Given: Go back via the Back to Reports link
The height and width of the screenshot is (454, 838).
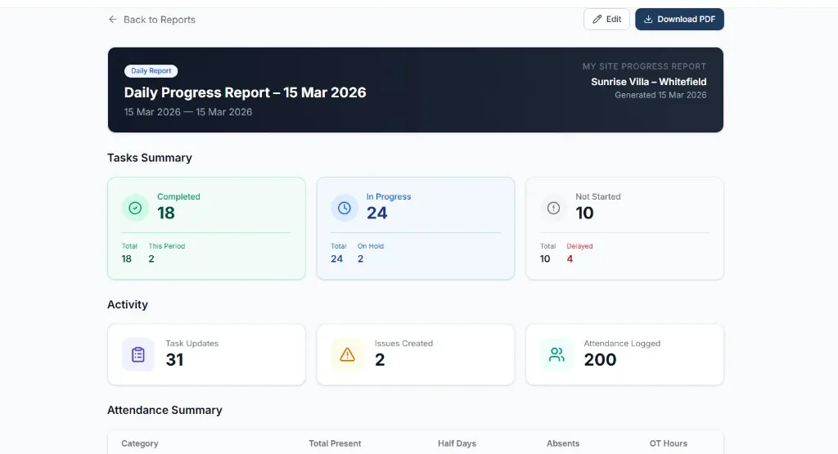Looking at the screenshot, I should tap(151, 20).
